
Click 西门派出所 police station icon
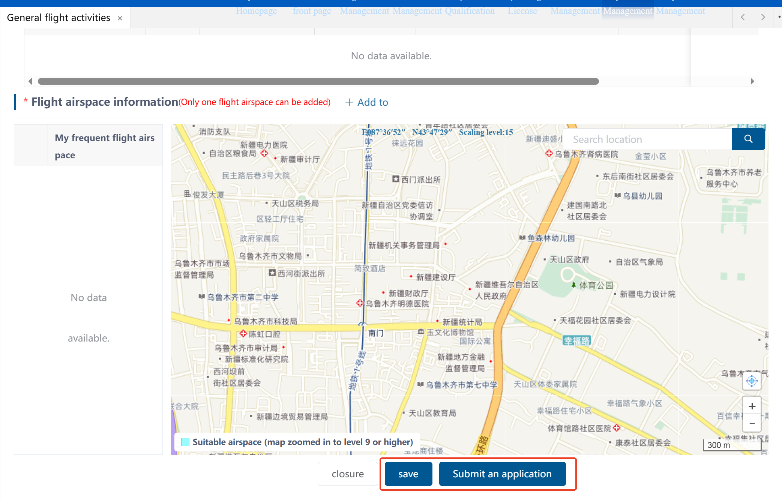coord(396,179)
